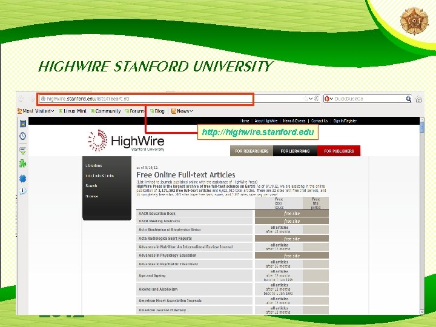
Task: Click the 'Free Online Full-text Articles' heading
Action: click(x=186, y=175)
